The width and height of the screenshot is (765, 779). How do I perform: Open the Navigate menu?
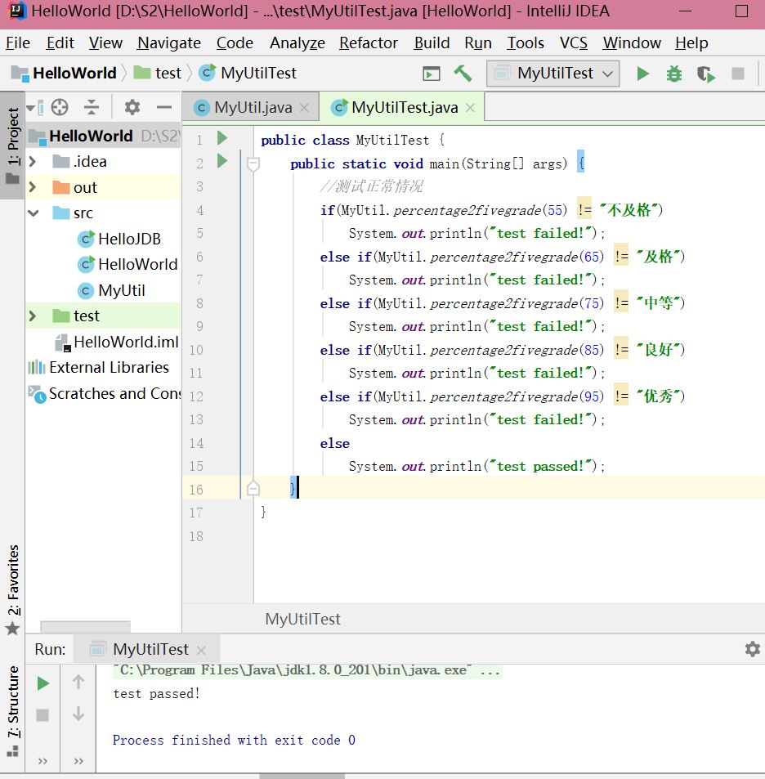[x=169, y=43]
